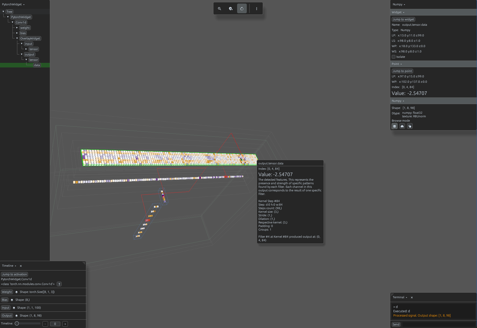Click the Jump to activation button

pos(15,274)
